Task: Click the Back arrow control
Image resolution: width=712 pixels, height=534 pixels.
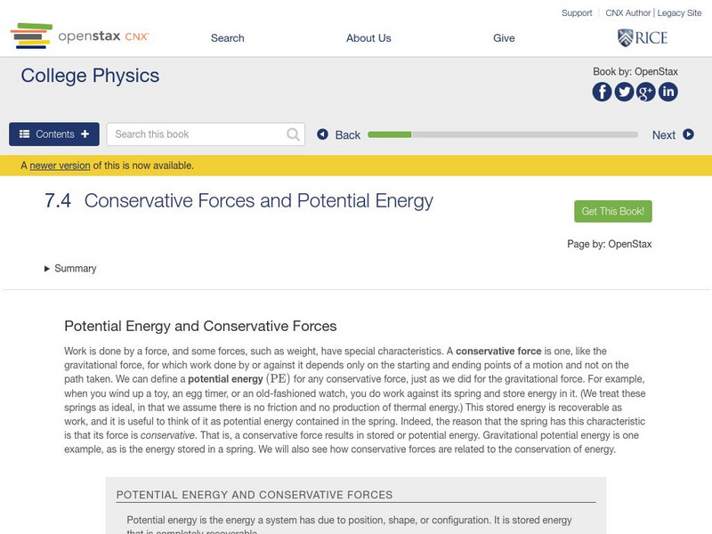Action: coord(322,133)
